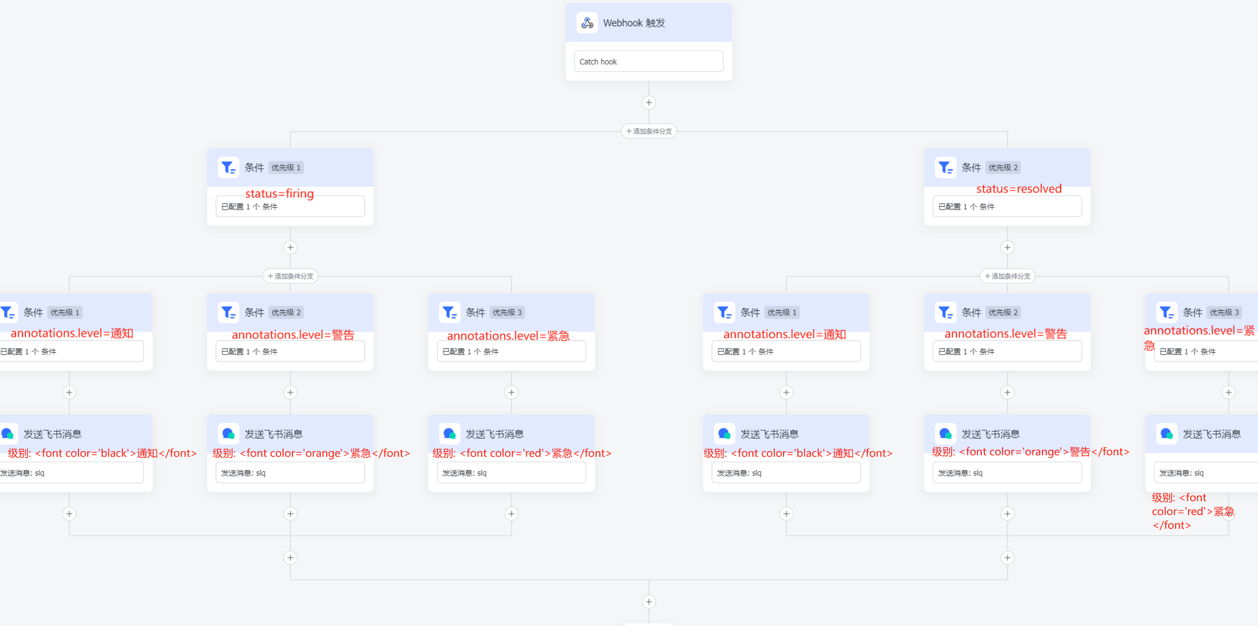1258x626 pixels.
Task: Add step below firing branch's 通知 condition
Action: pos(69,393)
